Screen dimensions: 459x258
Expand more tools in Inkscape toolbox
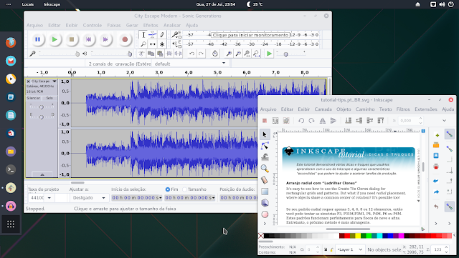tap(265, 224)
